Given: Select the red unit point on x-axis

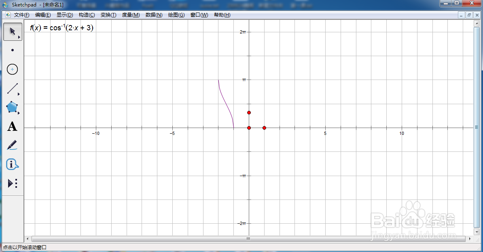Looking at the screenshot, I should click(x=264, y=128).
